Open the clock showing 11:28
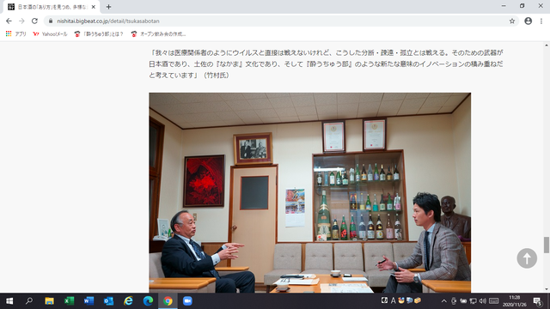This screenshot has height=309, width=550. 514,301
